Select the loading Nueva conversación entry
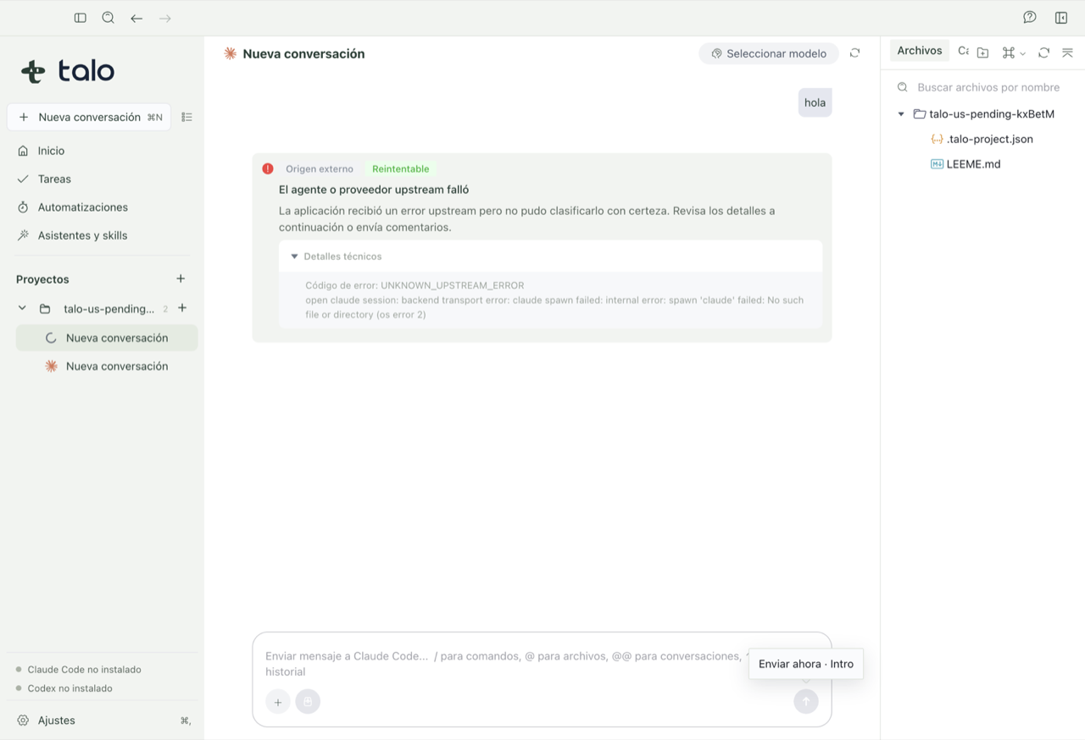The width and height of the screenshot is (1085, 740). pos(107,338)
